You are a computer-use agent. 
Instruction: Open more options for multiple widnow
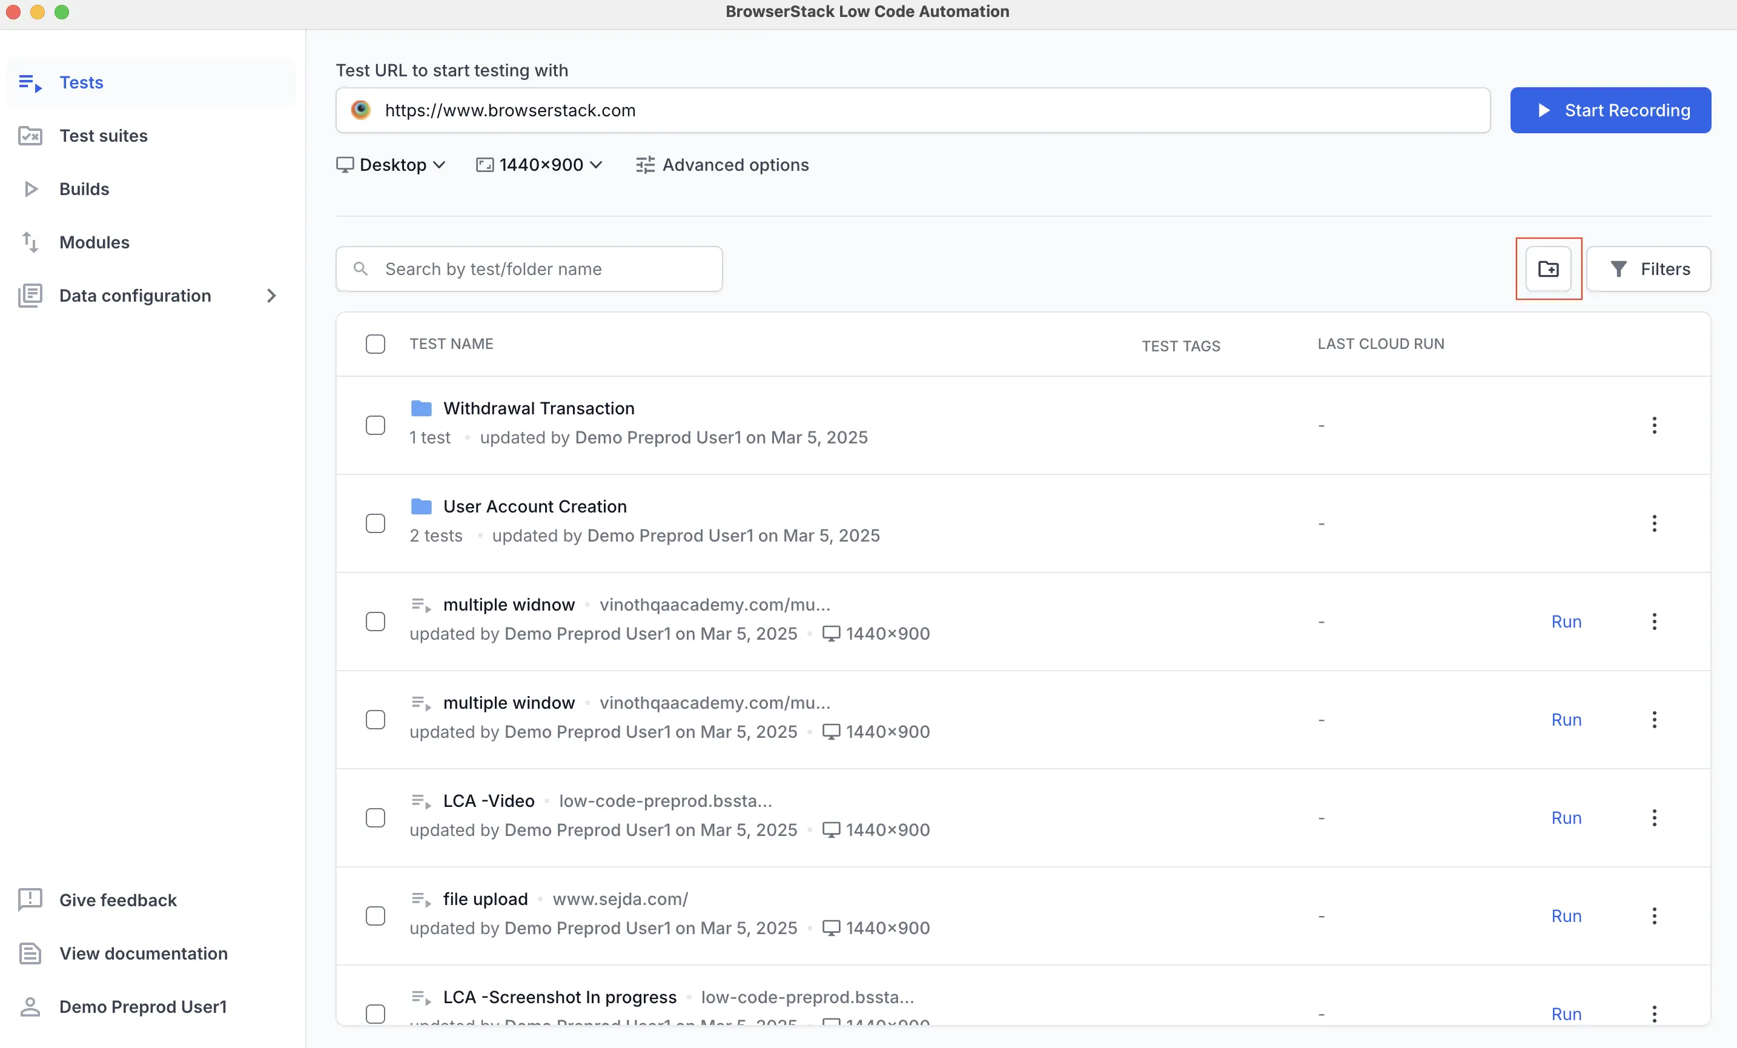1654,622
